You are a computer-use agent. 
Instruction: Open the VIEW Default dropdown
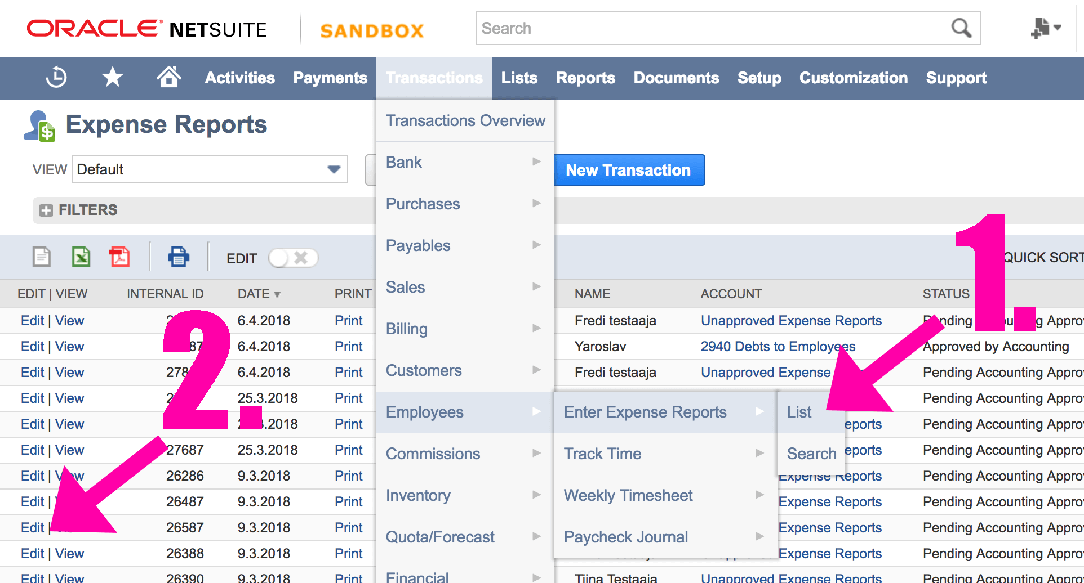(210, 169)
